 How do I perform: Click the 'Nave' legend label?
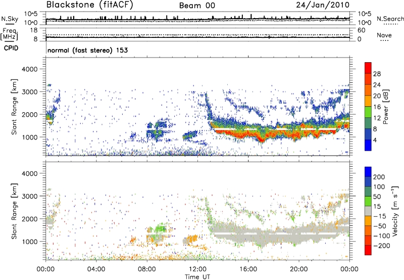pos(384,35)
